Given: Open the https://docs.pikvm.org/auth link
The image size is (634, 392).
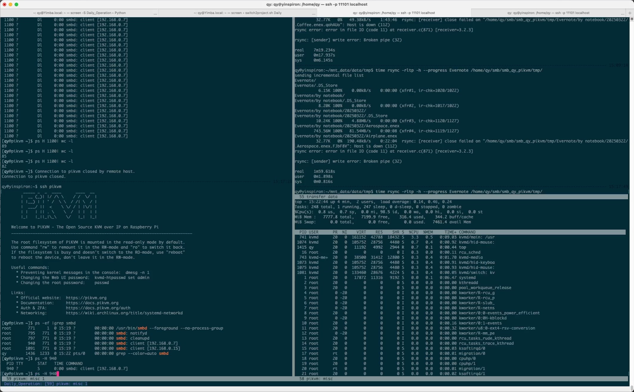Looking at the screenshot, I should (98, 308).
